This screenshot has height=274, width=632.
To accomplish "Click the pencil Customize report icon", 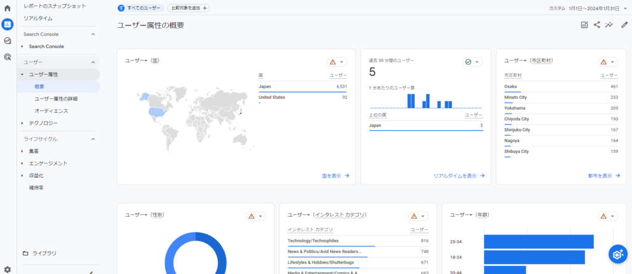I will [624, 25].
